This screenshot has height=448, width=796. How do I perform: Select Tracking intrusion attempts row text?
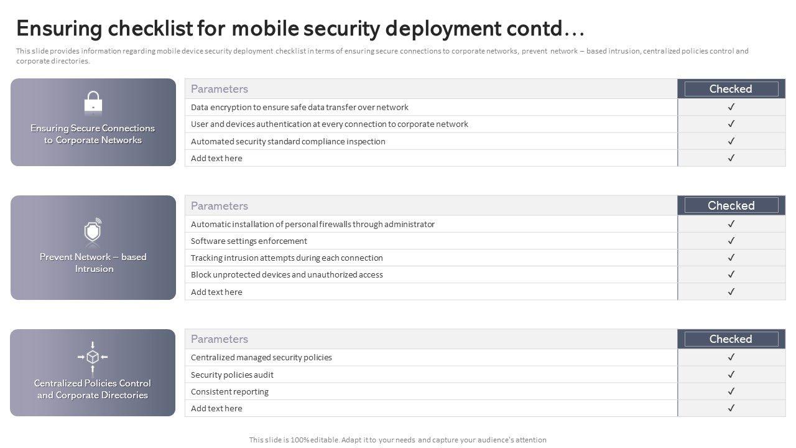coord(287,258)
